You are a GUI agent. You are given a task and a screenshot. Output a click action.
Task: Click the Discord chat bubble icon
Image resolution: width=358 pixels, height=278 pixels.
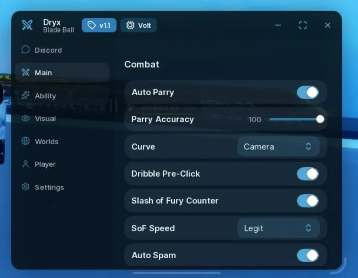tap(25, 49)
